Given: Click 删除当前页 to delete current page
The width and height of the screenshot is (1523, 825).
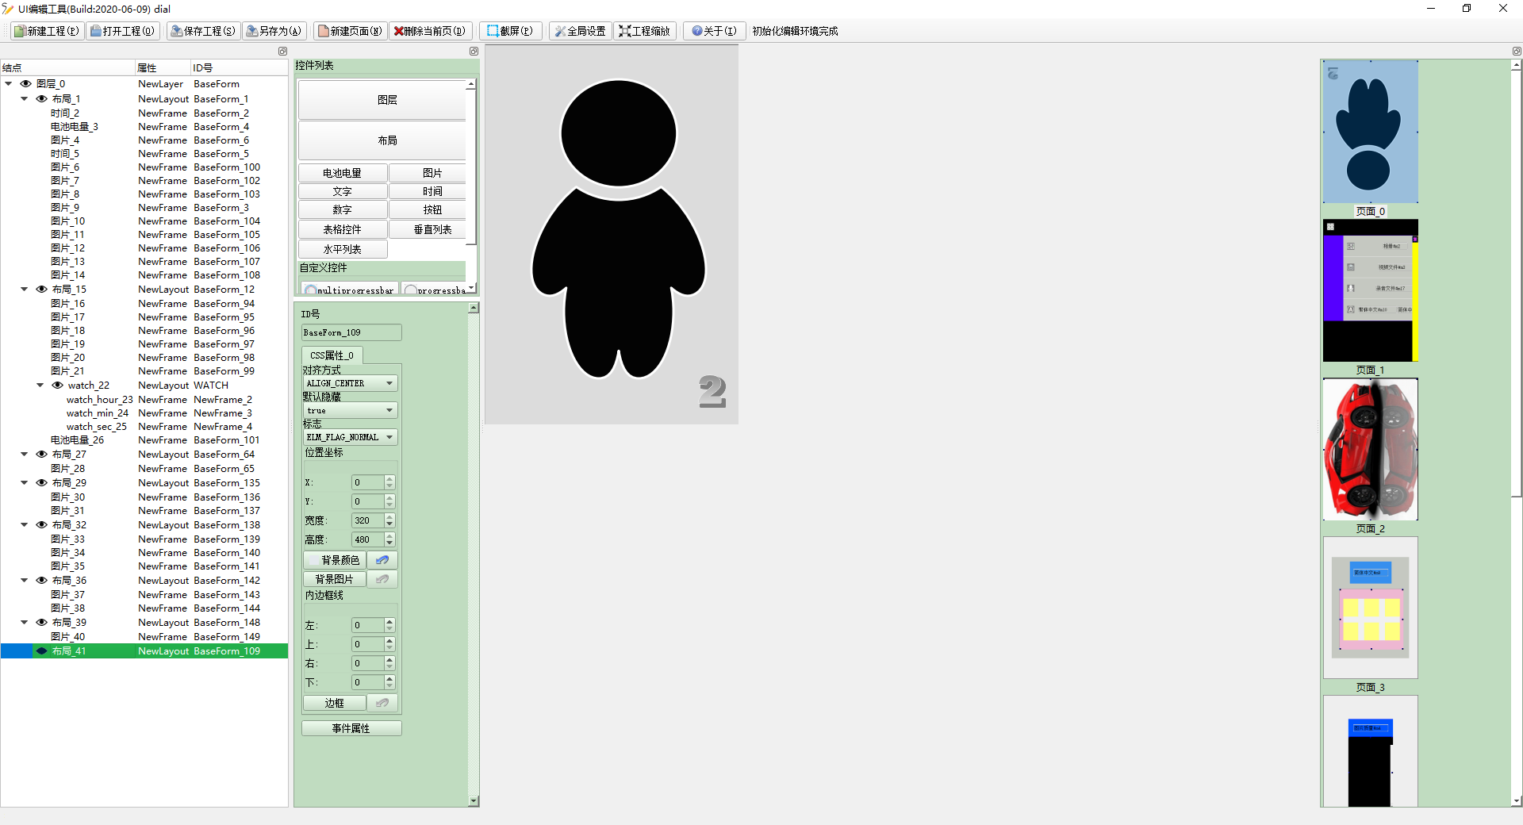Looking at the screenshot, I should [x=431, y=31].
